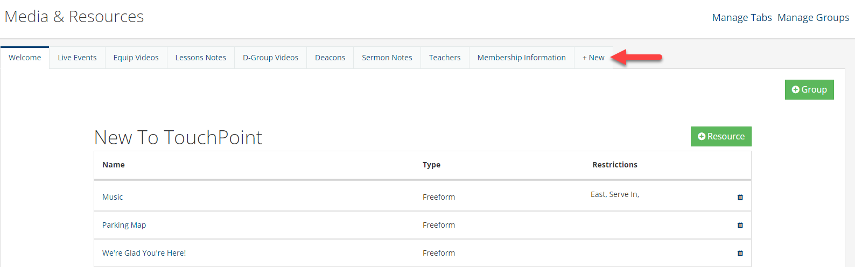Add a new Resource to the group

pos(721,136)
